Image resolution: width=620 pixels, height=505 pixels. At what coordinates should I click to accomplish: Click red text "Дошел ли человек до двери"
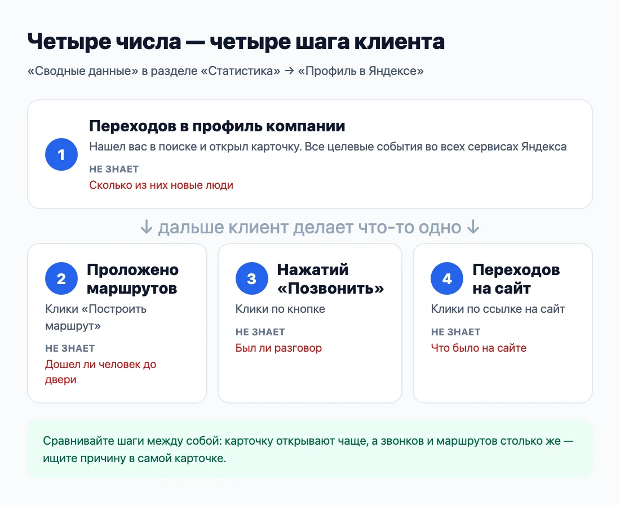100,372
